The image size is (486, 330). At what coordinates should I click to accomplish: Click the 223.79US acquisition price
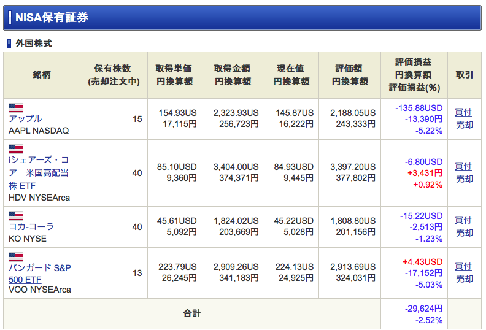point(177,267)
